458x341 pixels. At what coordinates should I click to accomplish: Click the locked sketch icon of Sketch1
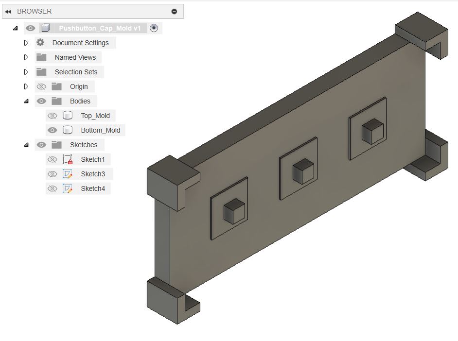click(68, 159)
